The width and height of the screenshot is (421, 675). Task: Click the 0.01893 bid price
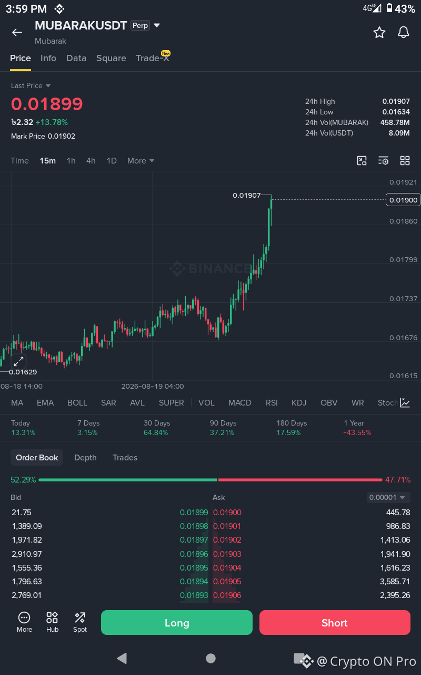[x=194, y=595]
